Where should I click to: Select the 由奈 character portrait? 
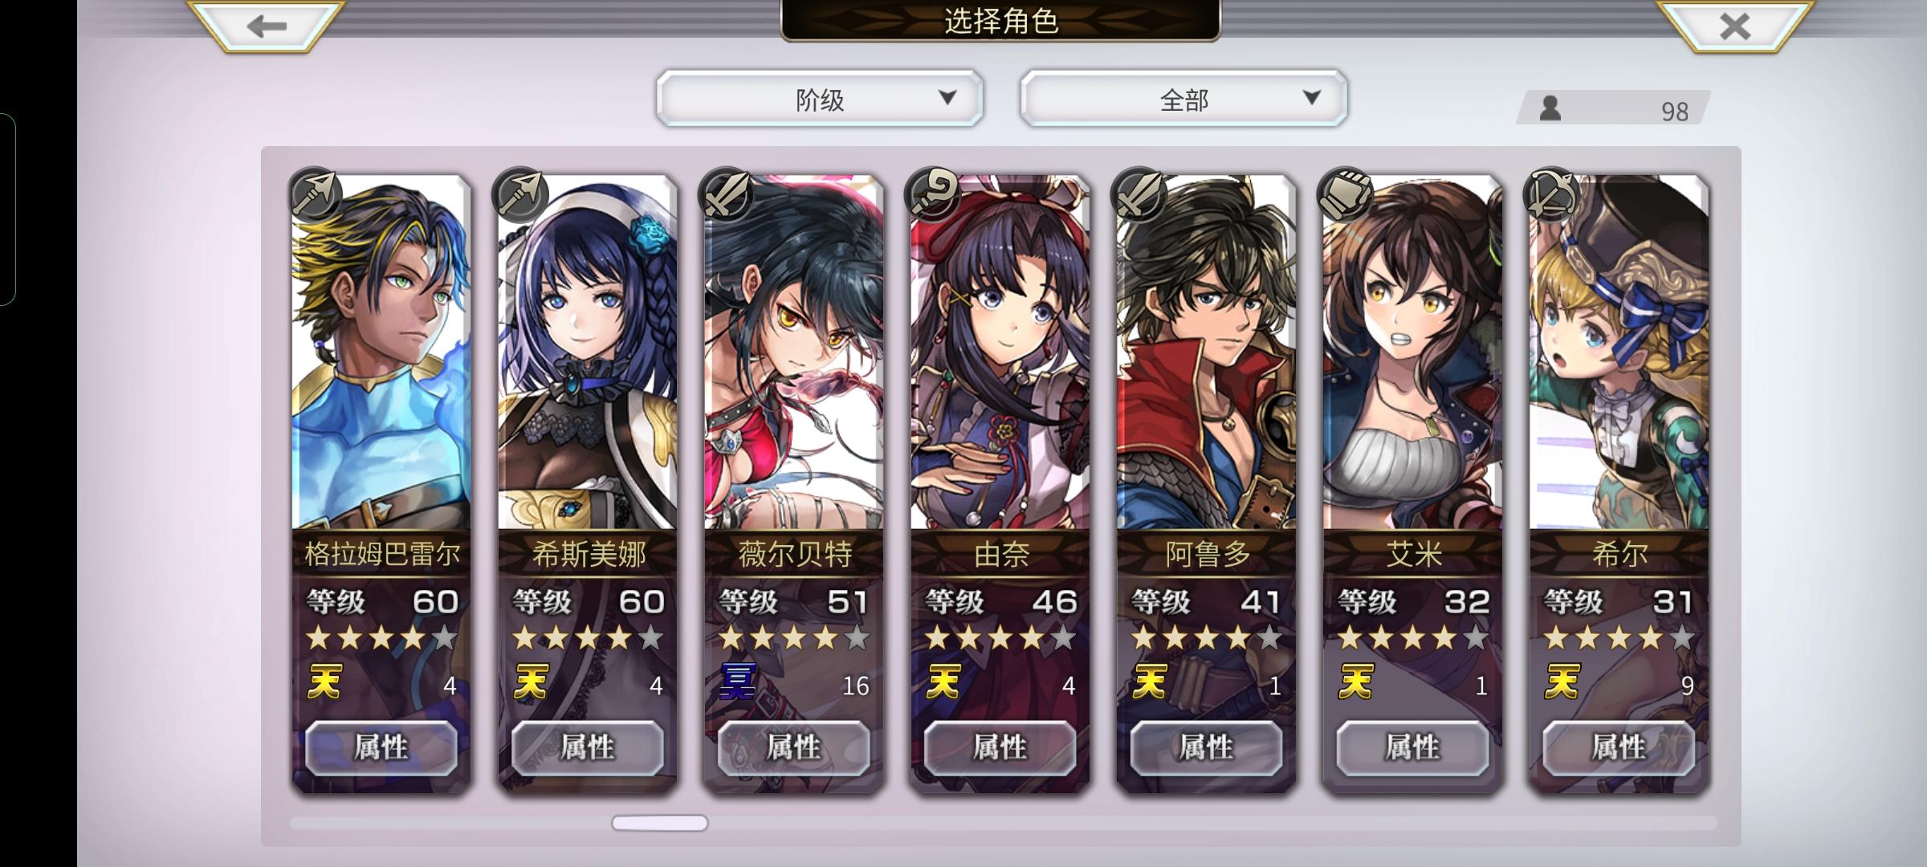coord(1000,353)
